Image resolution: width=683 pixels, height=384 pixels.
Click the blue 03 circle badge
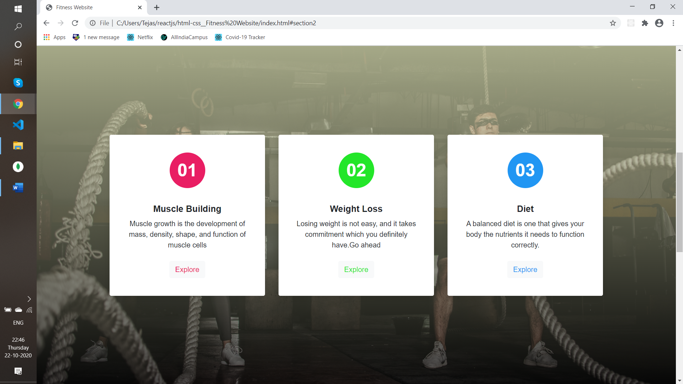pyautogui.click(x=525, y=170)
